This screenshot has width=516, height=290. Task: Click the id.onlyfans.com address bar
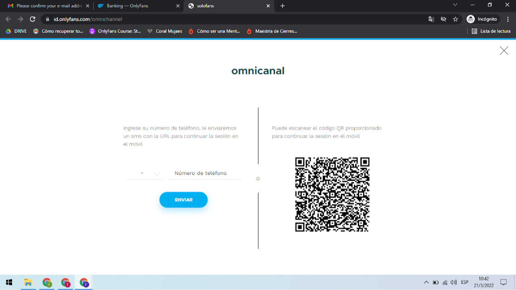coord(234,19)
